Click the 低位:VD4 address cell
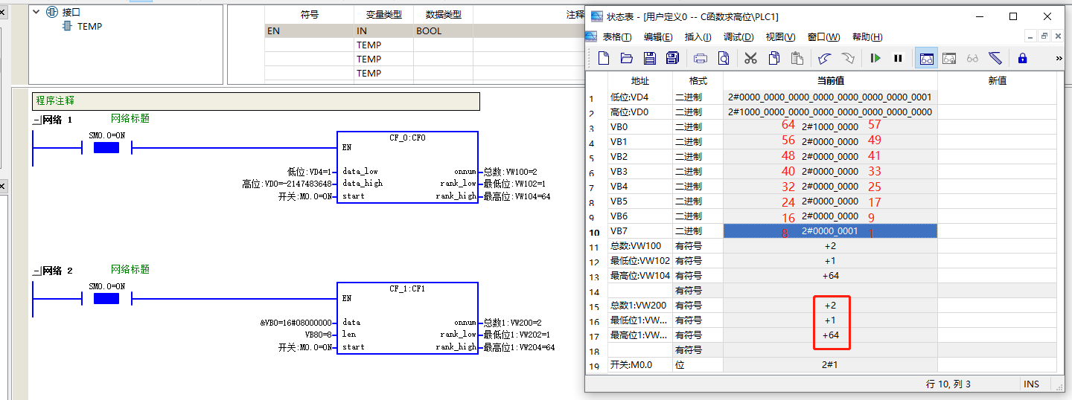Viewport: 1072px width, 400px height. (x=640, y=97)
